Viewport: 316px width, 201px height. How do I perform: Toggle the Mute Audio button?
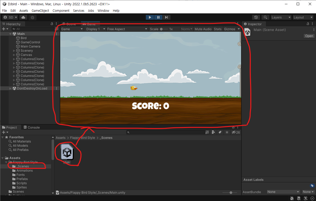pyautogui.click(x=203, y=29)
